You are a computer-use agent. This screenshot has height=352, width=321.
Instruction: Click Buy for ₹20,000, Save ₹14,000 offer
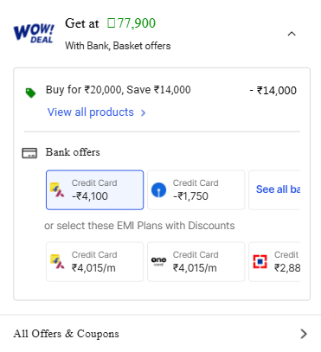pyautogui.click(x=119, y=90)
